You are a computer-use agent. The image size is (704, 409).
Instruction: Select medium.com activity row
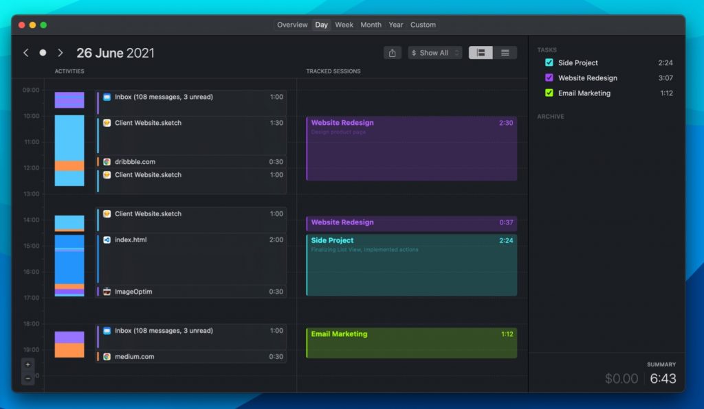[x=192, y=357]
